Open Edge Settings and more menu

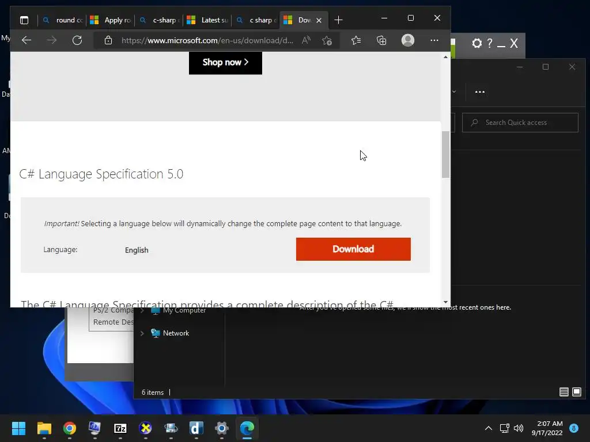434,40
